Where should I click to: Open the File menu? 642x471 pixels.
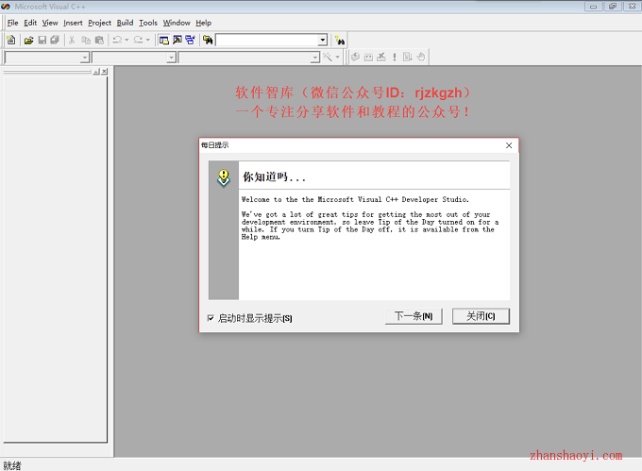pos(12,23)
